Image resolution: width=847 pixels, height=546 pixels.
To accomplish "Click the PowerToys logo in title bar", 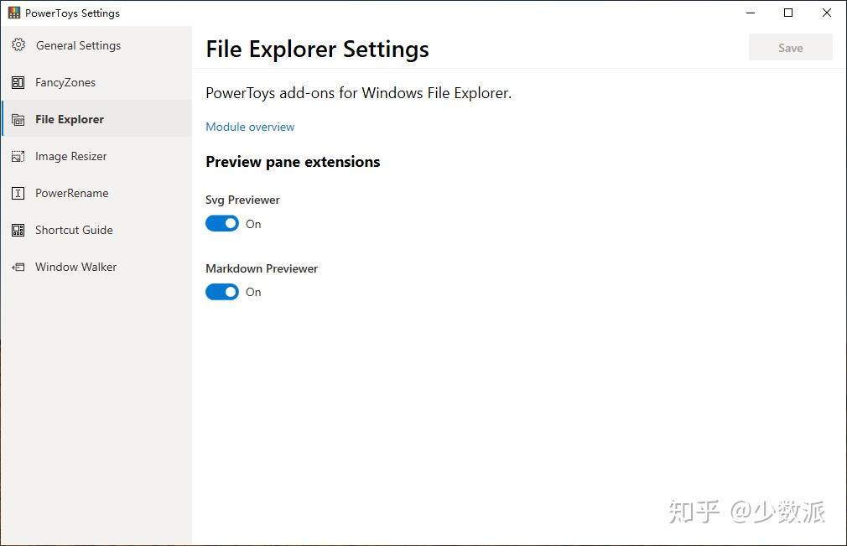I will coord(14,13).
